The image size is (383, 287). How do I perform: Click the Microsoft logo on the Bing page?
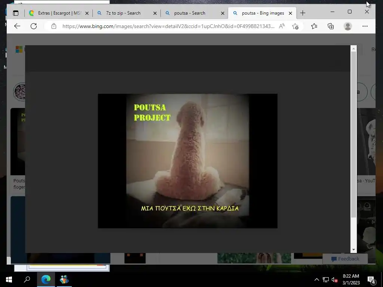pyautogui.click(x=19, y=50)
